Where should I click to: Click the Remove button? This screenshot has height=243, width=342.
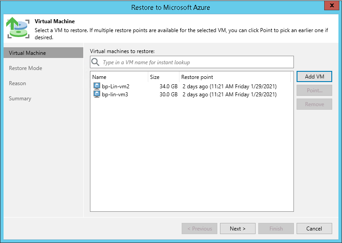(x=314, y=104)
